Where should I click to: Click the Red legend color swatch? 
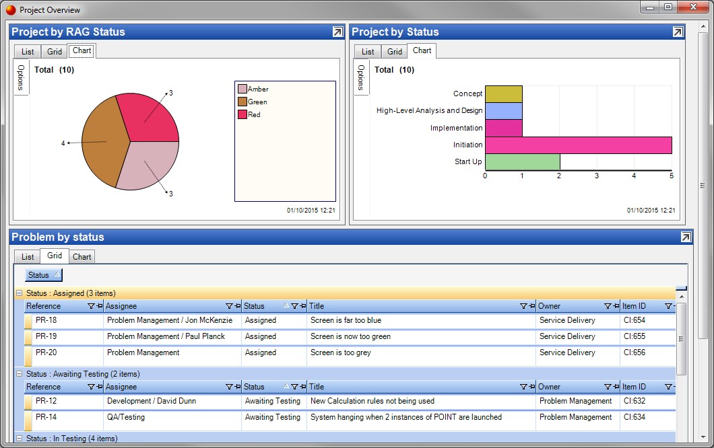[242, 114]
